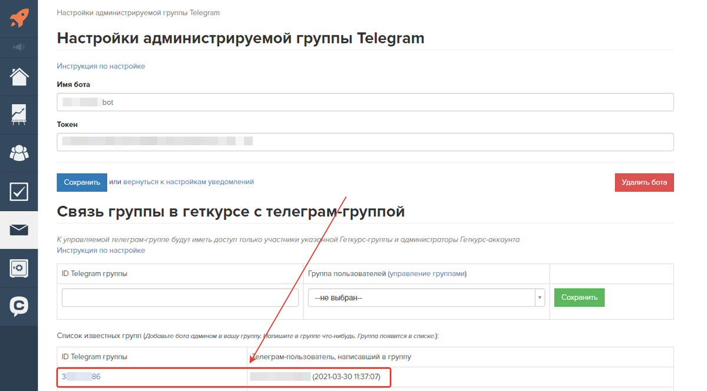707x391 pixels.
Task: Click the rocket logo in the sidebar
Action: (x=19, y=18)
